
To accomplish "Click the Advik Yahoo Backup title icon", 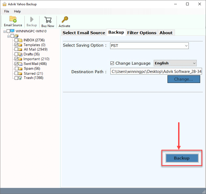I will point(5,4).
